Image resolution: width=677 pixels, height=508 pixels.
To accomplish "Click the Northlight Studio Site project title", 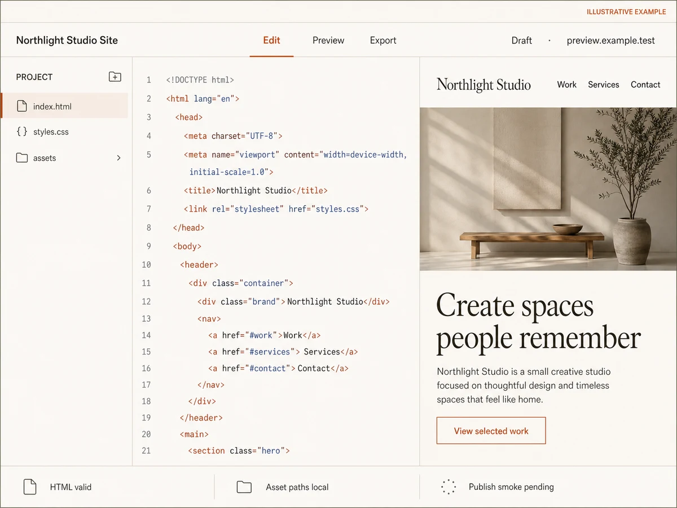I will [67, 40].
